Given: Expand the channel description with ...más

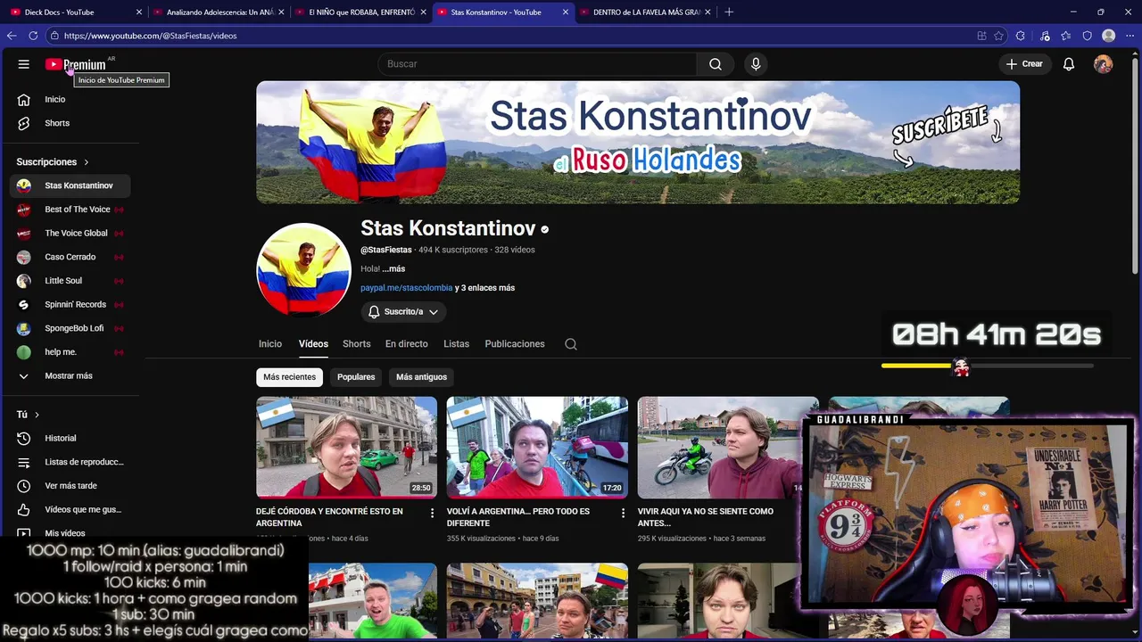Looking at the screenshot, I should [393, 268].
